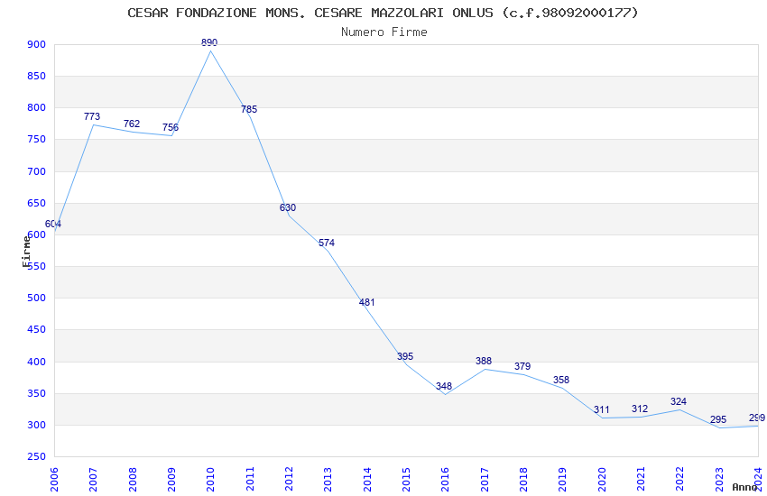
Task: Select the 630 data label at 2012
Action: [x=288, y=207]
